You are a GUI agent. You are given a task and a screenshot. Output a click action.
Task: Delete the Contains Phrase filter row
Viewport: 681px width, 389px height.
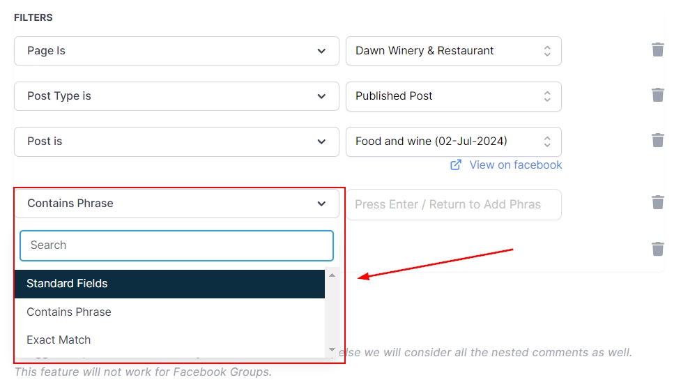point(657,202)
